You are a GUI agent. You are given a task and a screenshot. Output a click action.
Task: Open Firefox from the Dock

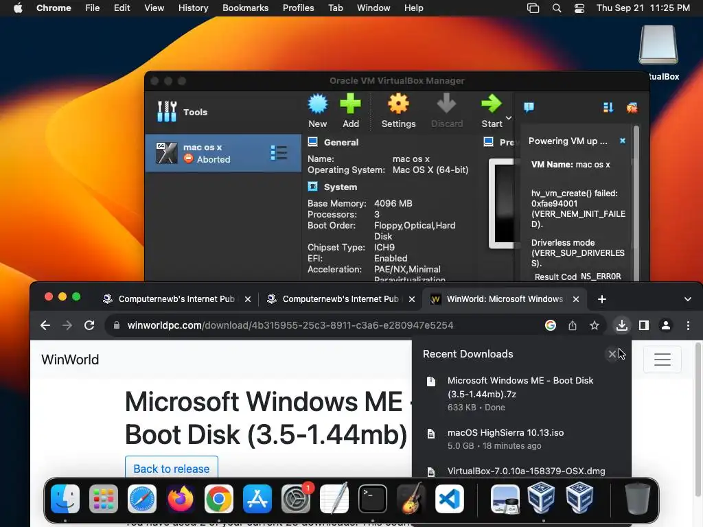point(181,499)
